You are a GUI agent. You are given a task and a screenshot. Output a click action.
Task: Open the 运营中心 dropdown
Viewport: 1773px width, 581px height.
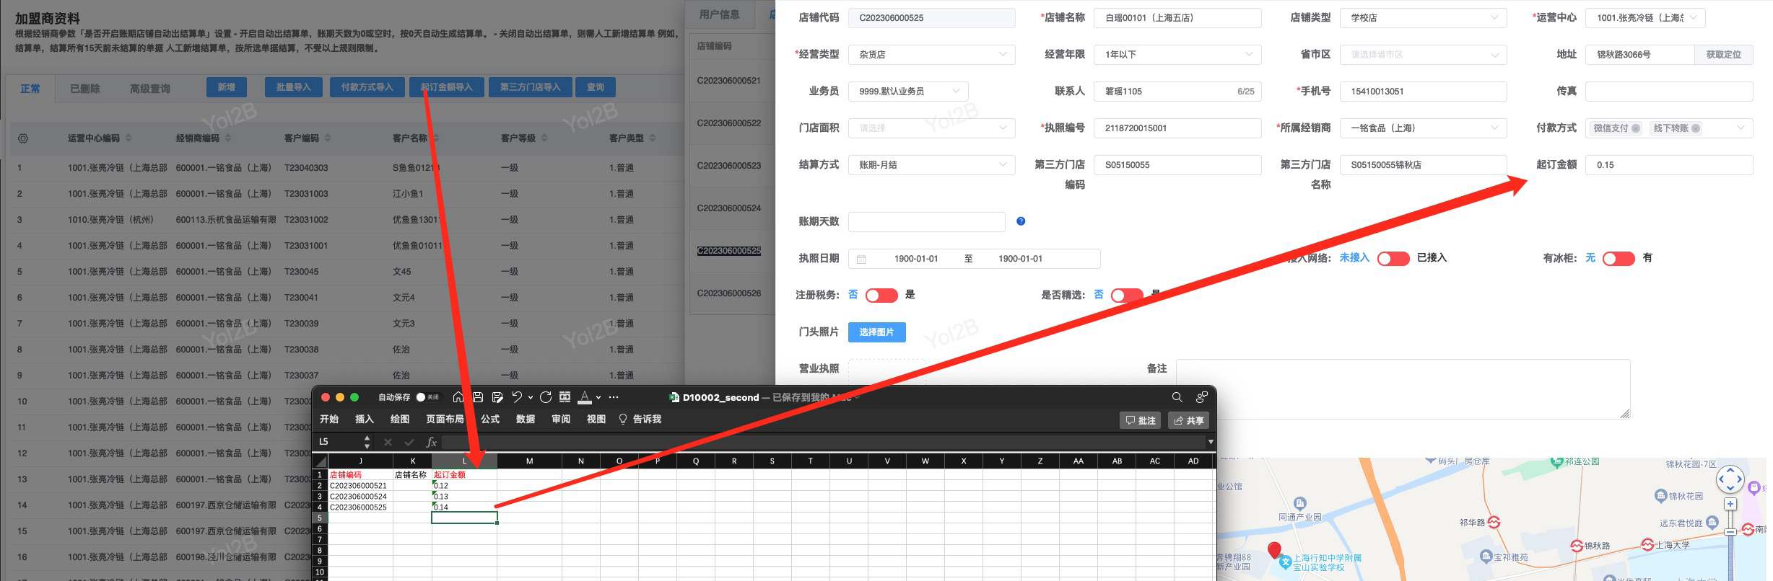point(1645,18)
